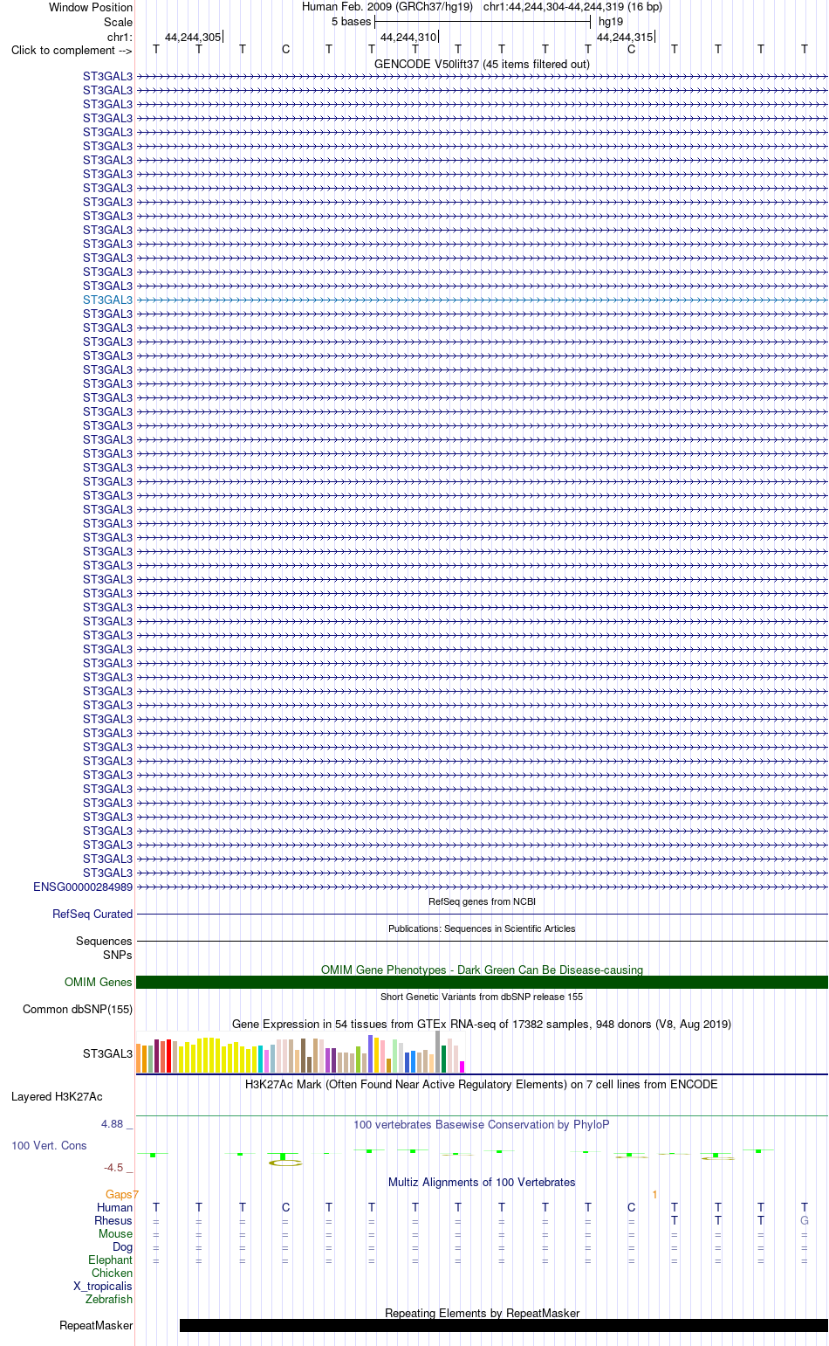Screen dimensions: 829x1346
Task: Click the olive oval negative PhyloP score
Action: coord(285,1163)
